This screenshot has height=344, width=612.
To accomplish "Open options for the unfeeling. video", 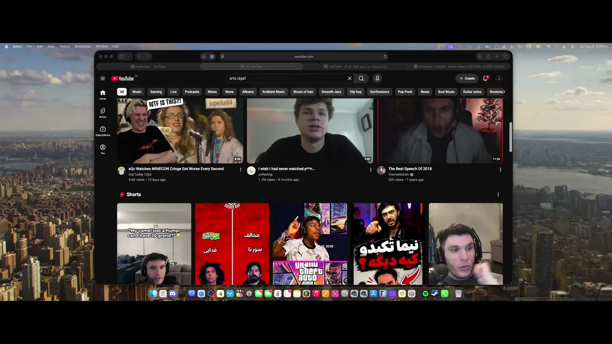I will 371,170.
